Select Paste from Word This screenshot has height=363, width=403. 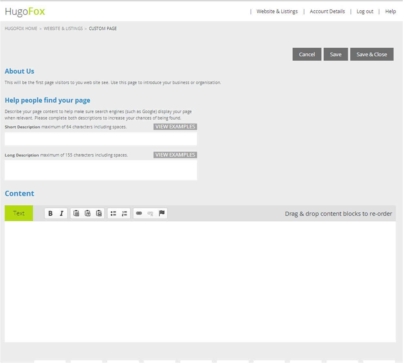(98, 213)
